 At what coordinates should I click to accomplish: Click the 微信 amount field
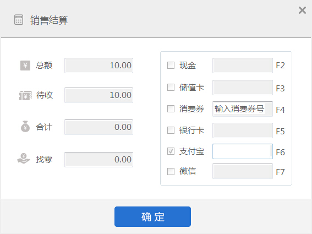[243, 171]
